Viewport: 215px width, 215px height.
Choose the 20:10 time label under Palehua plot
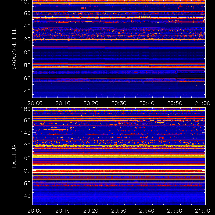point(63,211)
